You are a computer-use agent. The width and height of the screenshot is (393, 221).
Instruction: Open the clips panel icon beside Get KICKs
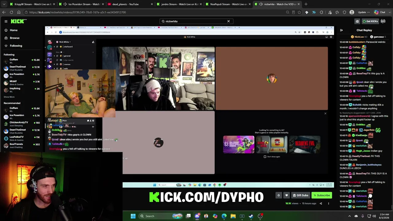pyautogui.click(x=357, y=21)
